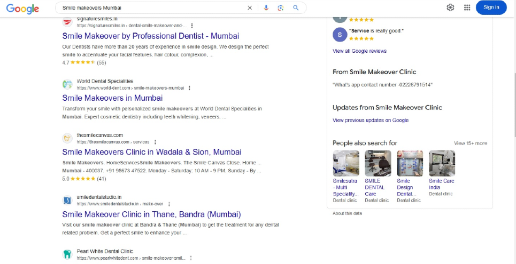The image size is (516, 264).
Task: Open View previous updates on Google
Action: click(371, 120)
